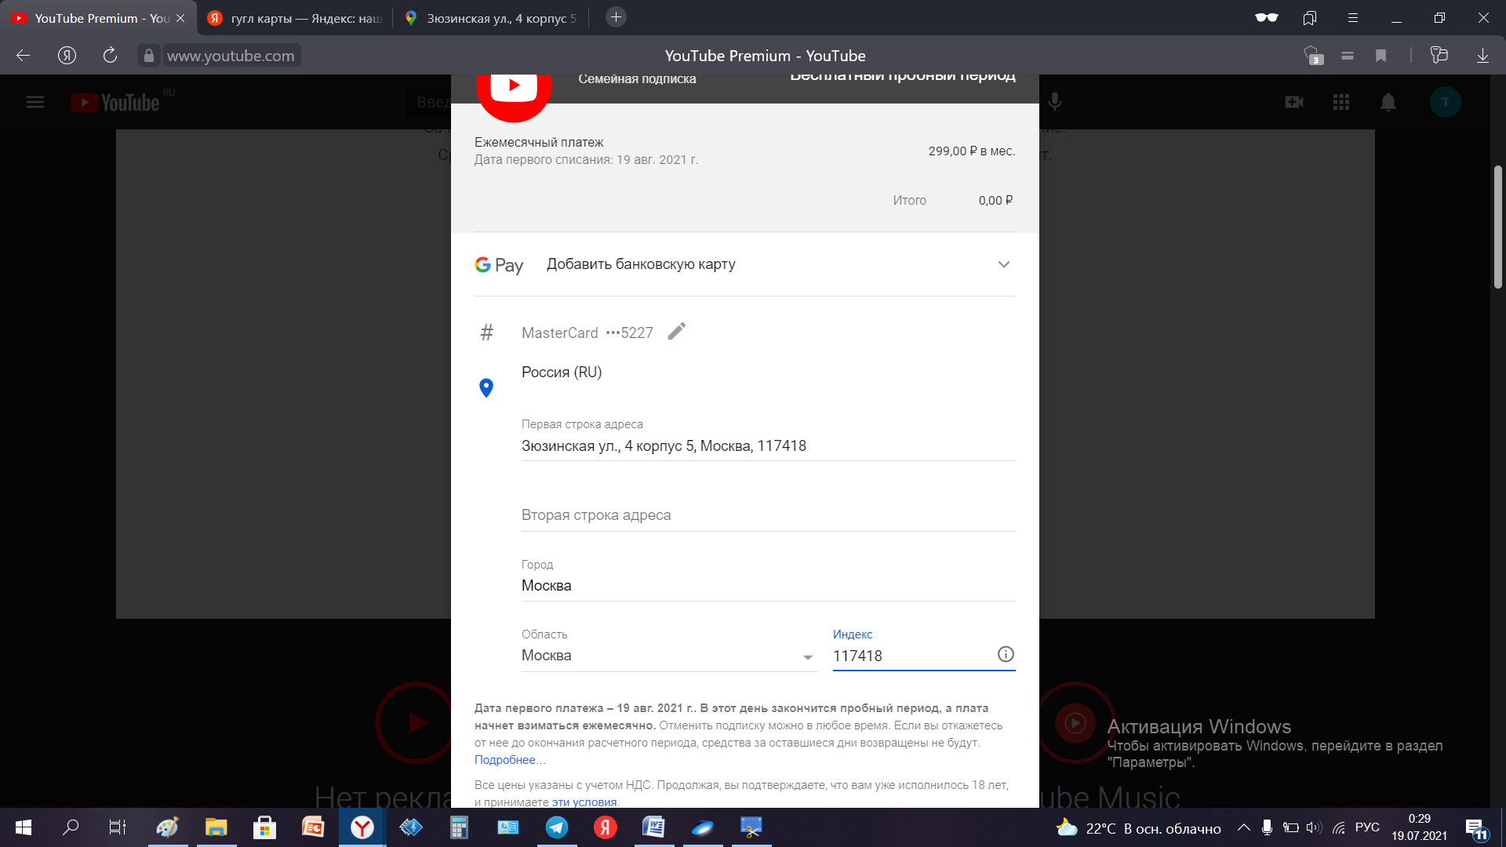This screenshot has height=847, width=1506.
Task: Open YouTube notifications bell
Action: tap(1388, 102)
